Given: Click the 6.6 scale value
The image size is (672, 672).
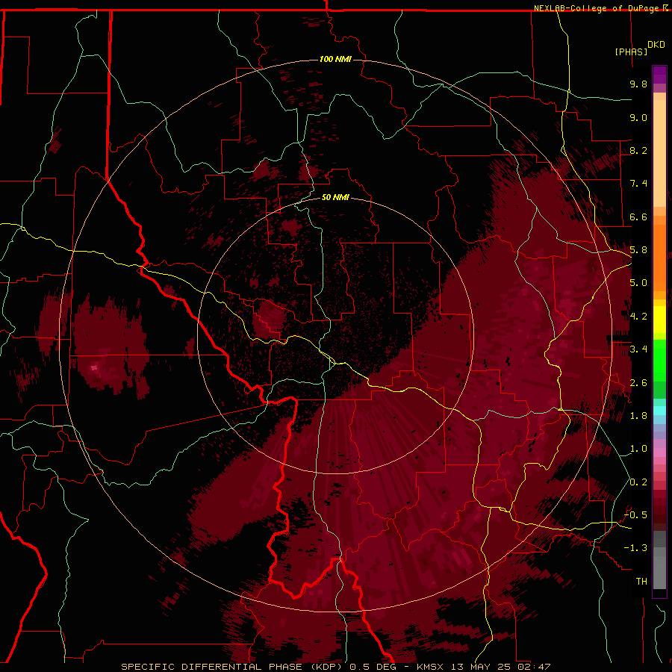Looking at the screenshot, I should point(638,217).
